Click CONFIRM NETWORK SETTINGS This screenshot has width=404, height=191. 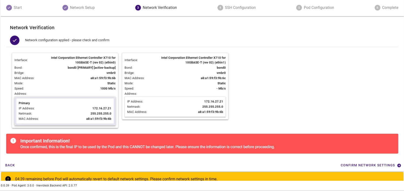368,165
